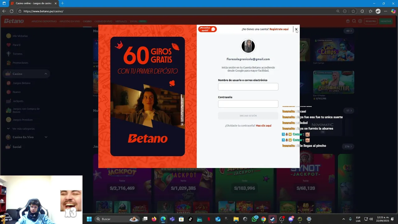Open Torneos in sidebar
Screen dimensions: 398x224
pyautogui.click(x=17, y=54)
